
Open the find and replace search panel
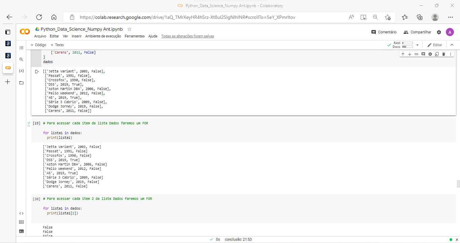pyautogui.click(x=21, y=59)
